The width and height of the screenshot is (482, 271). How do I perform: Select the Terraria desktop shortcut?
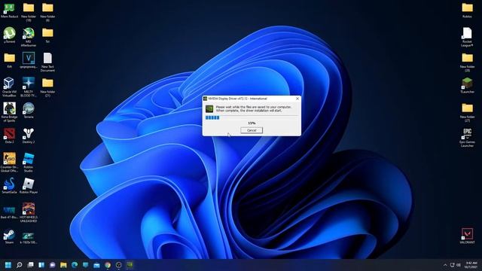tap(29, 111)
